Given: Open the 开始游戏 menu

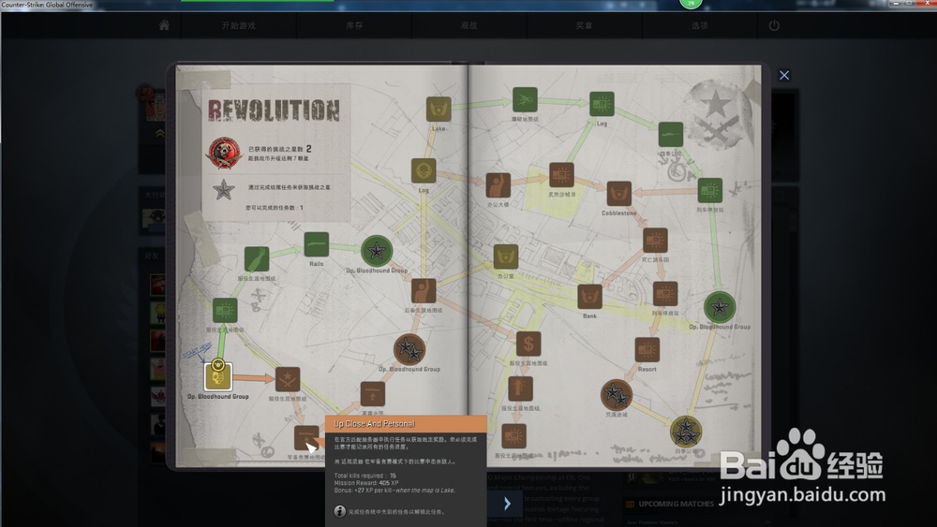Looking at the screenshot, I should click(x=238, y=25).
